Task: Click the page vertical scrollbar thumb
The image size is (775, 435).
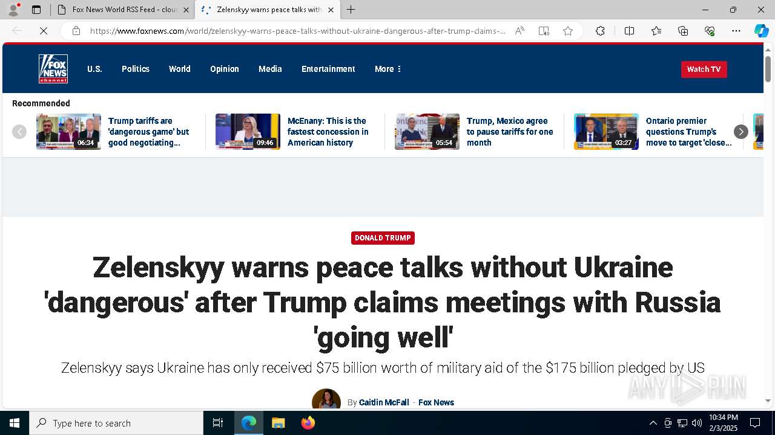Action: pyautogui.click(x=768, y=69)
